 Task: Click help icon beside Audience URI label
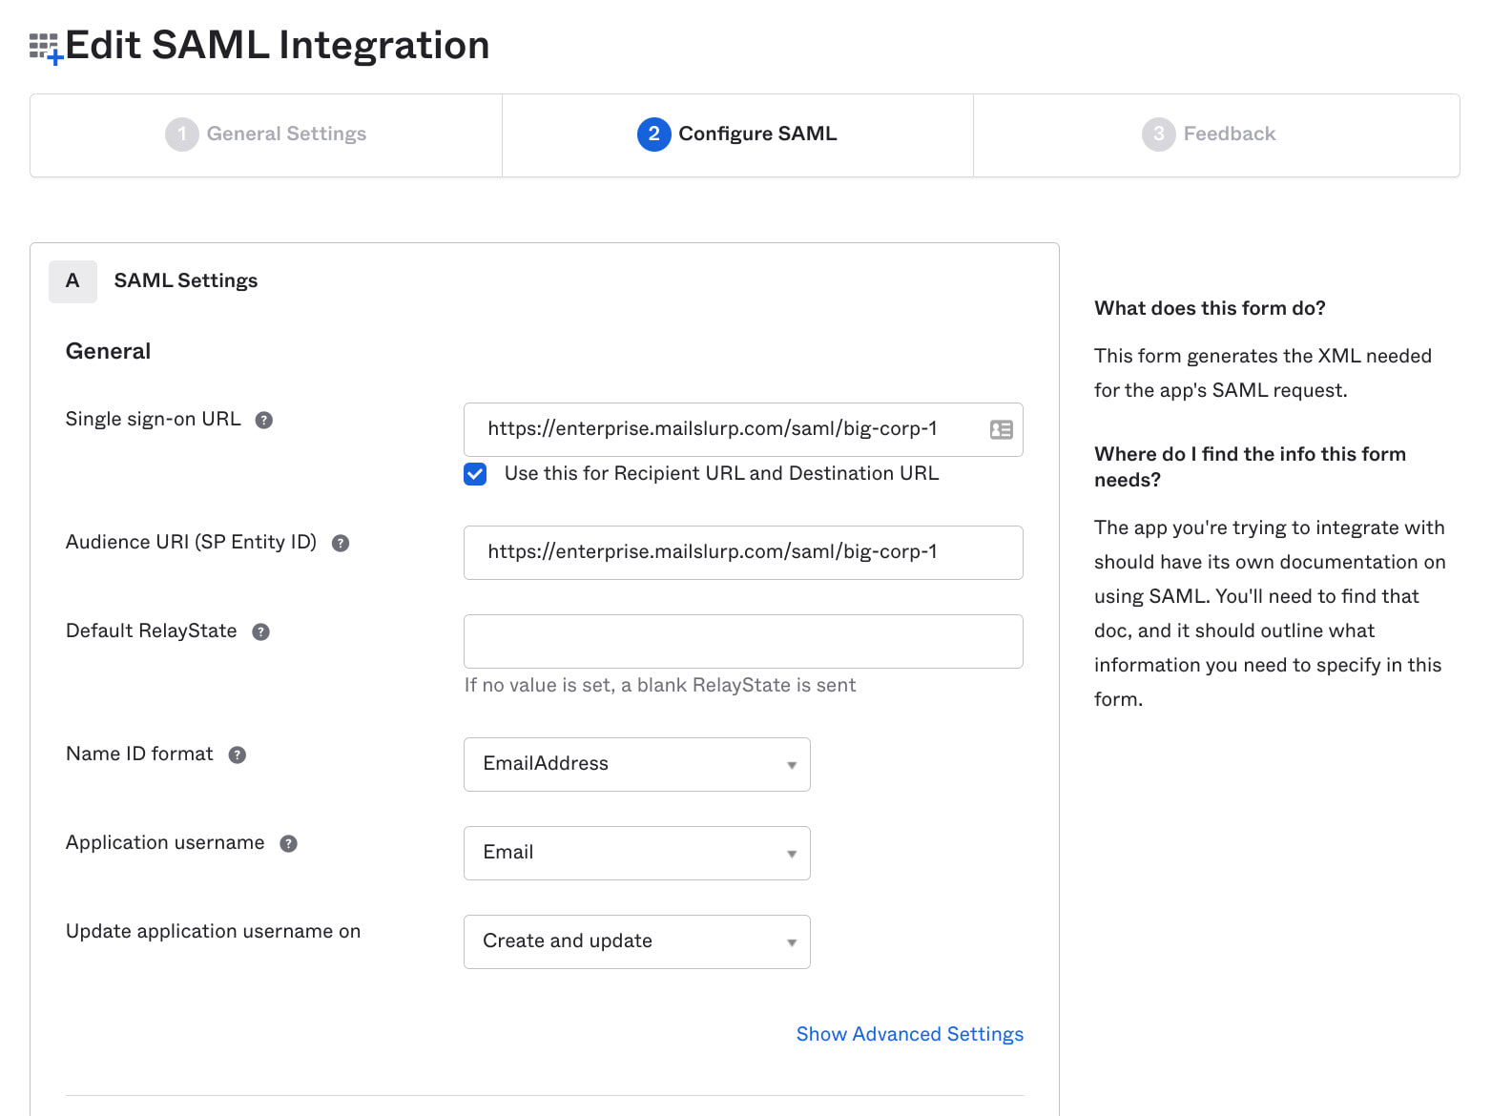coord(340,543)
